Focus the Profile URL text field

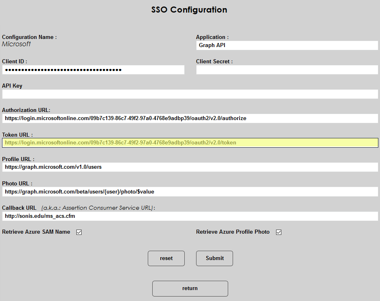(x=190, y=167)
